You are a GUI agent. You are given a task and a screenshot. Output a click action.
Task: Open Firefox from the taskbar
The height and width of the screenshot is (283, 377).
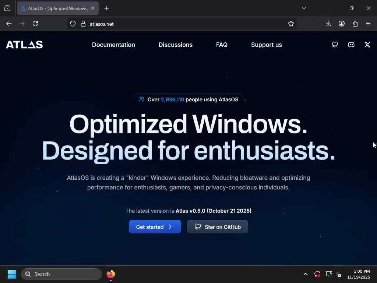point(110,274)
